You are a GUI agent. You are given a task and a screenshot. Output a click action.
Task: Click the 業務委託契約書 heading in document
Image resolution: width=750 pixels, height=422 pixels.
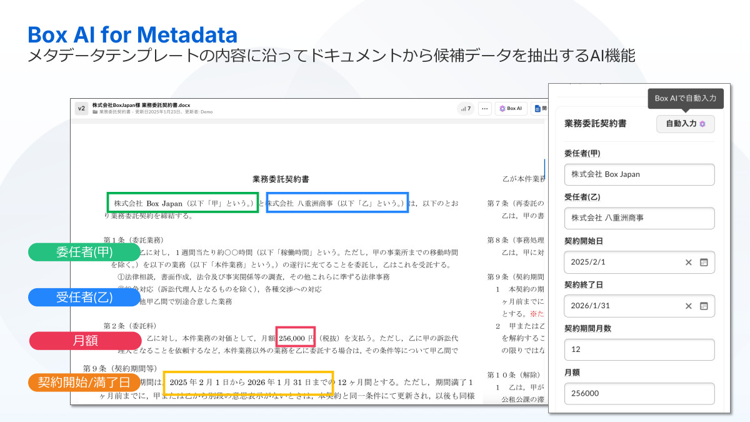(x=281, y=179)
